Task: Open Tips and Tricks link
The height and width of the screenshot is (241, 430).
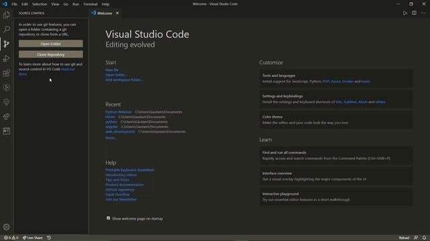Action: tap(117, 180)
